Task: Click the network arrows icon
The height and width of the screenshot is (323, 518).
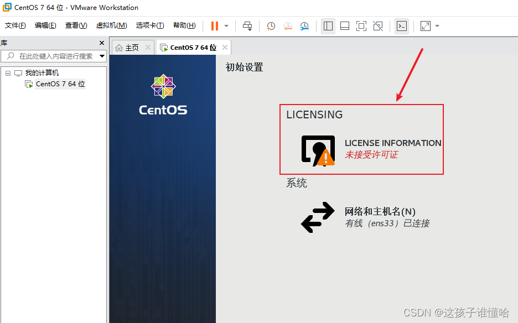Action: [x=318, y=217]
